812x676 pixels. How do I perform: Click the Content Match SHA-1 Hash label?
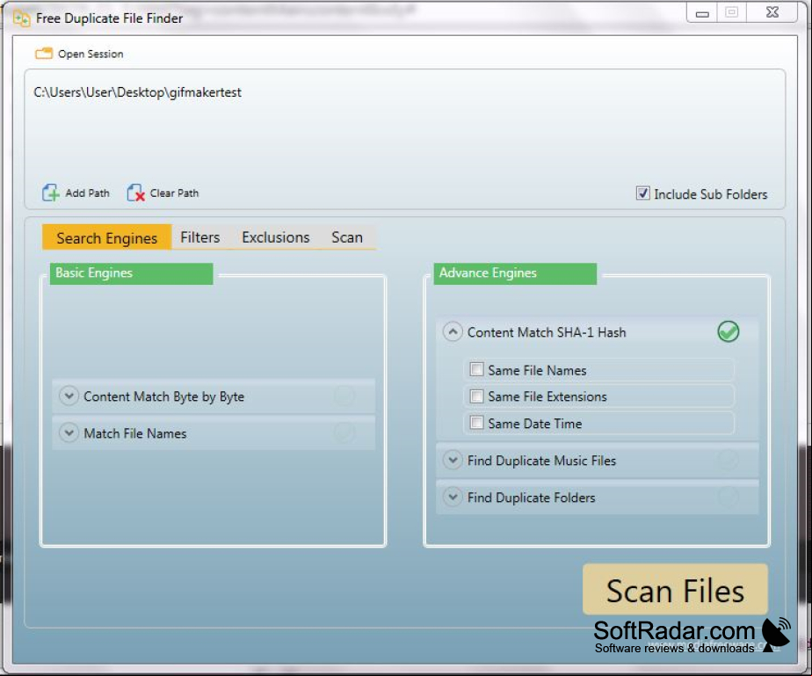coord(547,332)
